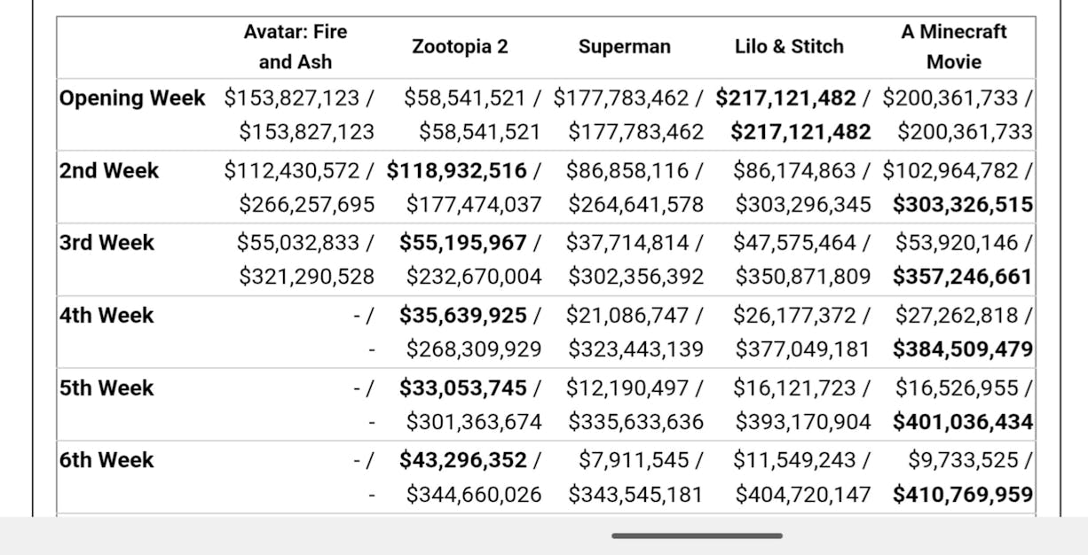Select the Opening Week row label

(x=132, y=98)
